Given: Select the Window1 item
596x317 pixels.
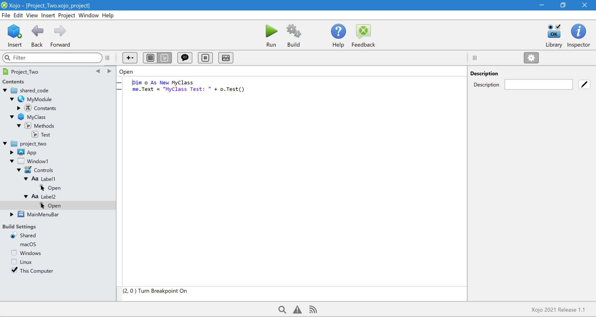Looking at the screenshot, I should click(37, 161).
